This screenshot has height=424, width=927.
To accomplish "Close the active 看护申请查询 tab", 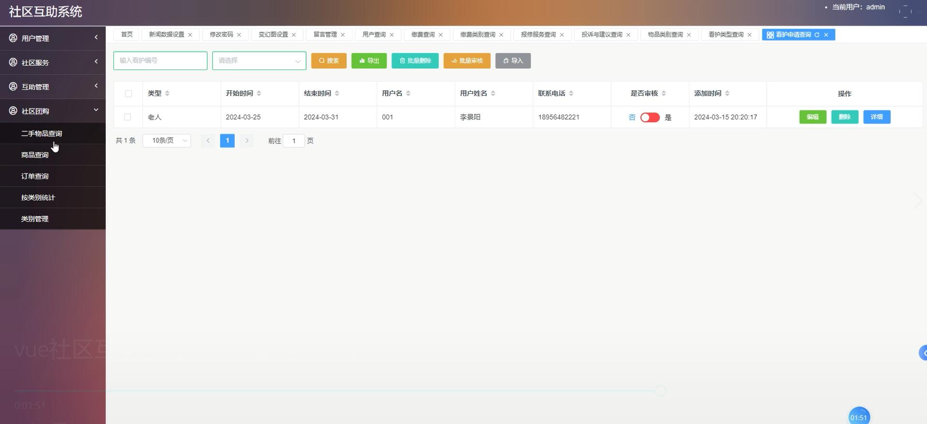I will tap(826, 35).
